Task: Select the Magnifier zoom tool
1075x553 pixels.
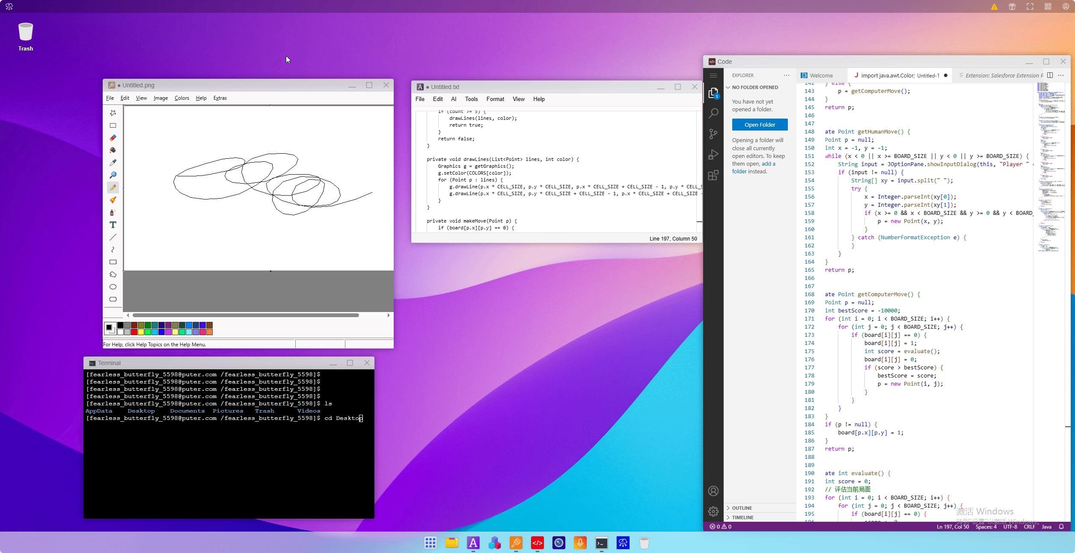Action: pyautogui.click(x=113, y=175)
